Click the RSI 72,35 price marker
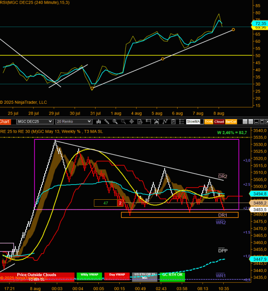The image size is (268, 291). tap(260, 23)
